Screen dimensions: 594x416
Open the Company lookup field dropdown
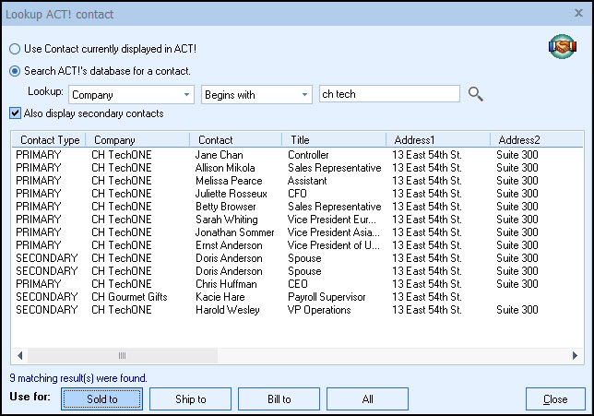click(x=187, y=94)
